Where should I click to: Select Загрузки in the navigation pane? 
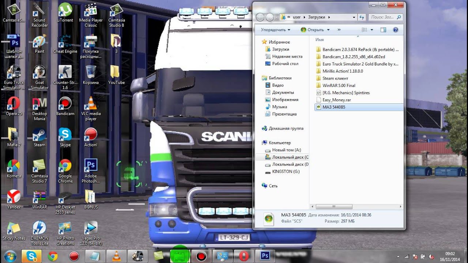[280, 49]
